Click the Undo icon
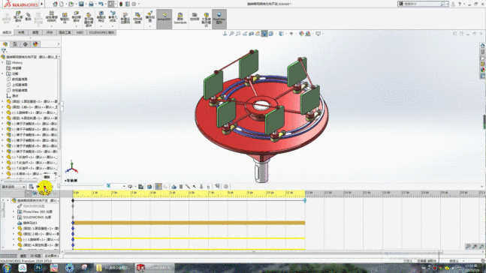Image resolution: width=486 pixels, height=273 pixels. click(101, 4)
